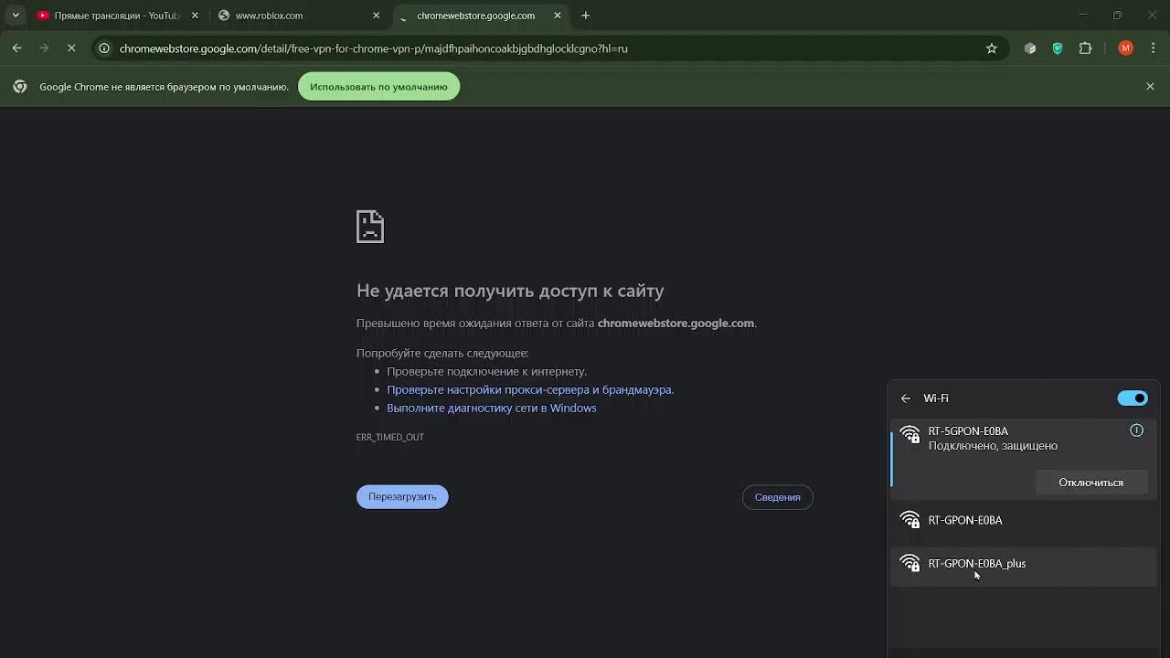The width and height of the screenshot is (1170, 658).
Task: Select the RT-GPON-E0BA network
Action: click(x=1024, y=520)
